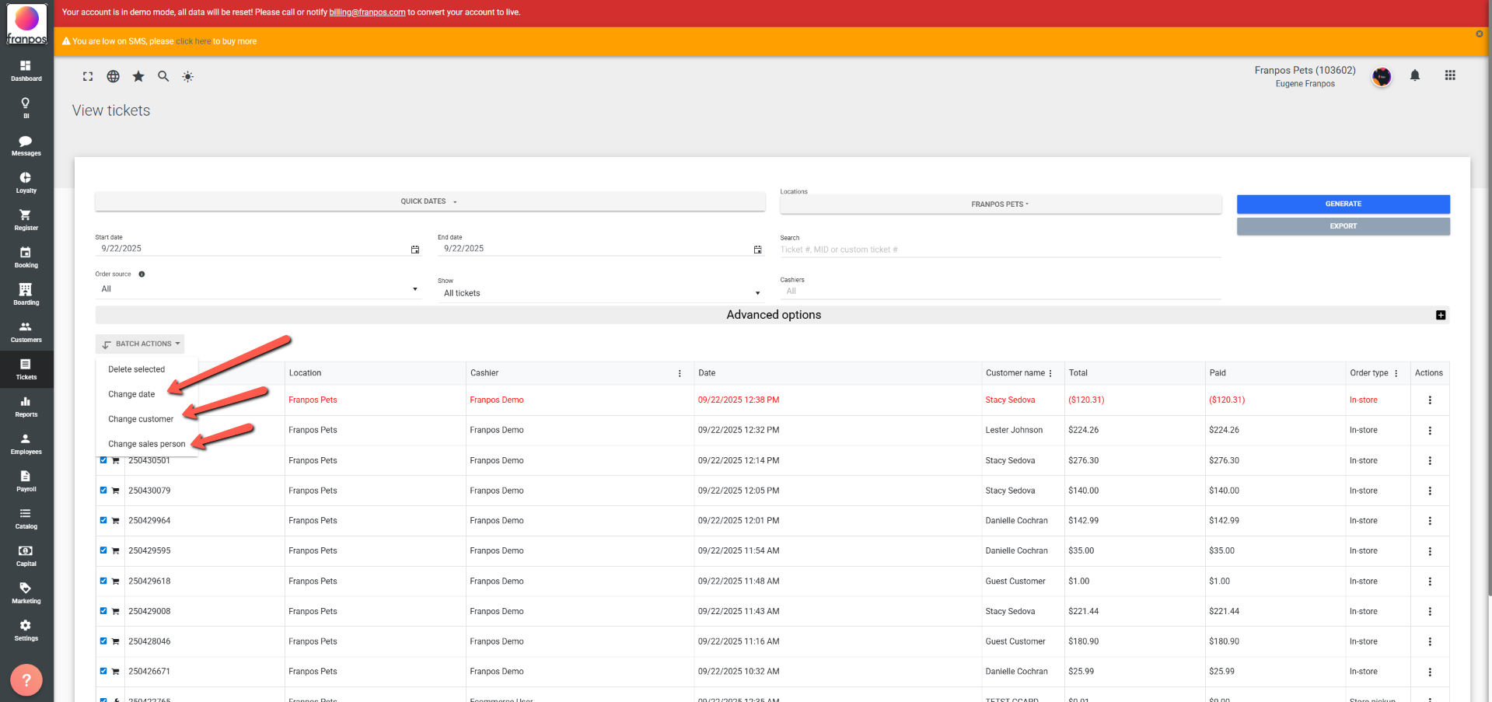Uncheck the checkbox for ticket 250430079

(x=103, y=491)
